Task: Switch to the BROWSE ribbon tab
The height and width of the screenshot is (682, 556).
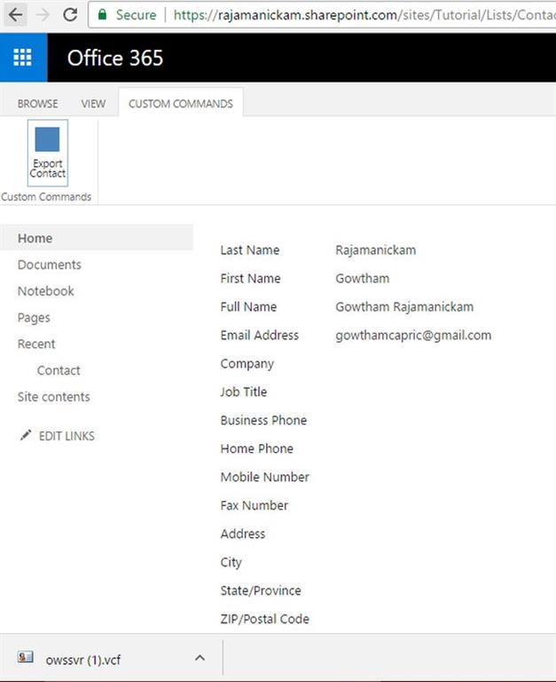Action: click(38, 104)
